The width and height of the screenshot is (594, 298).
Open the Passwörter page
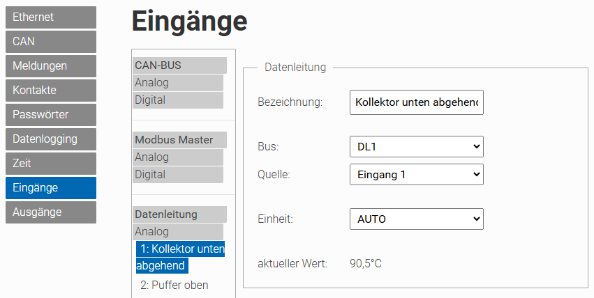(50, 115)
